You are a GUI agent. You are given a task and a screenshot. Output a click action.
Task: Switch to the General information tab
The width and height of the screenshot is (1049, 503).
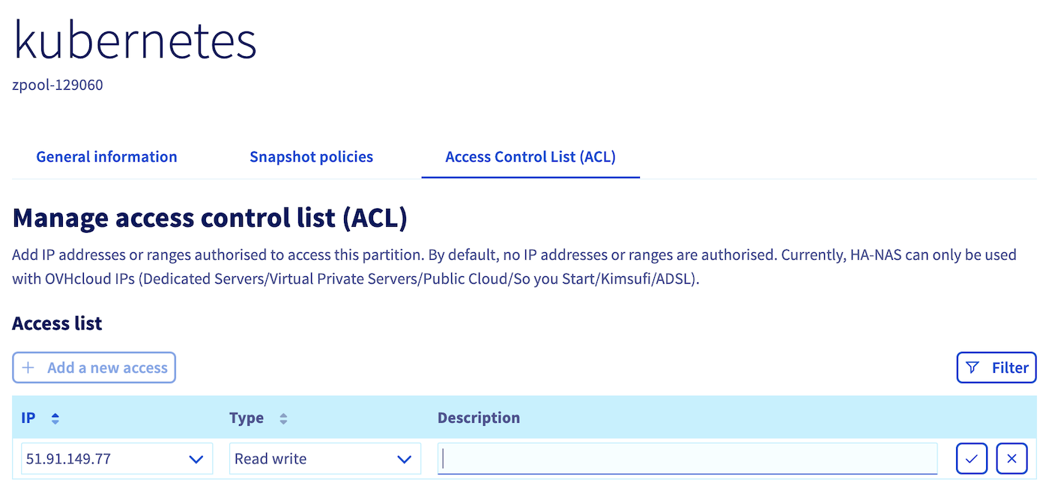106,156
